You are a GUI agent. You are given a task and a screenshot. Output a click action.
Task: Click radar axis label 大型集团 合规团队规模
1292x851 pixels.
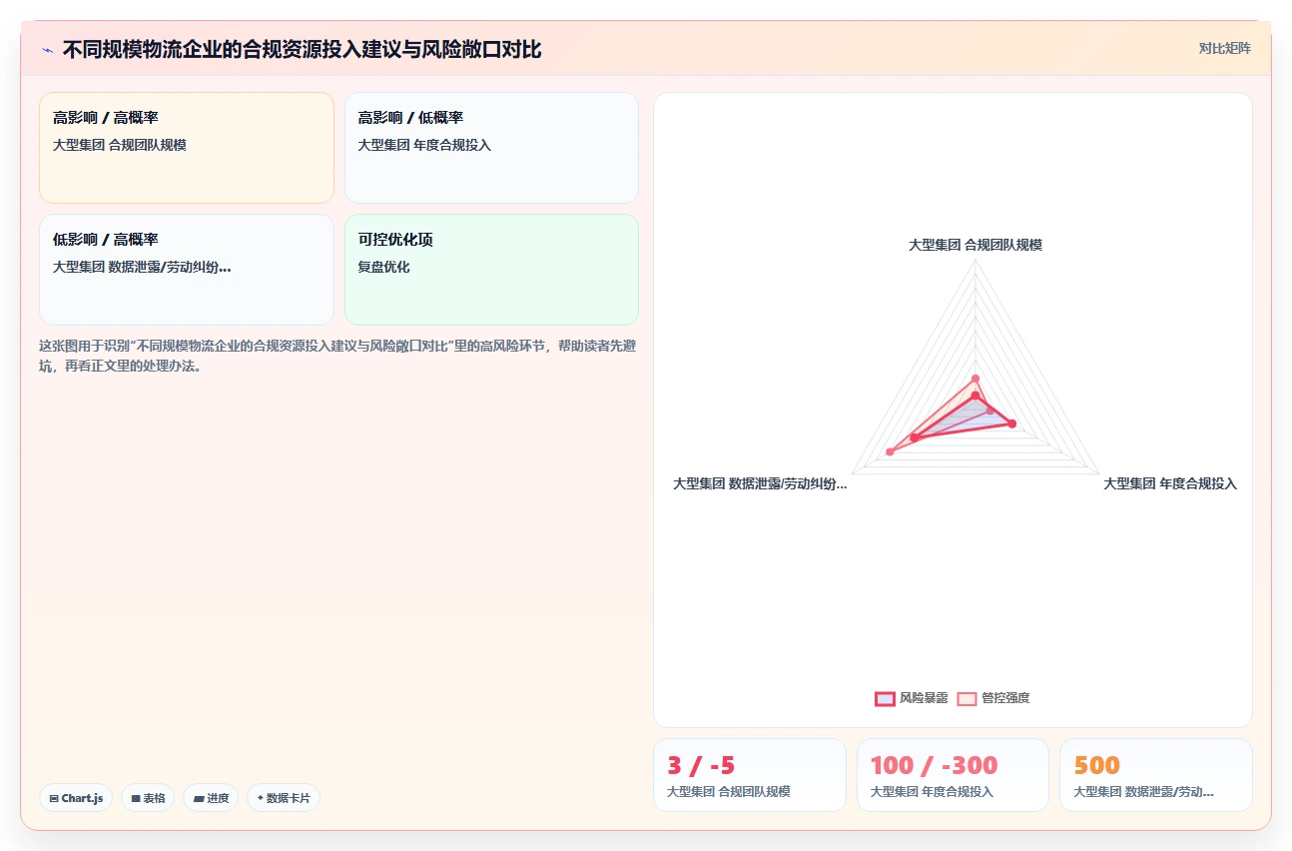(975, 245)
